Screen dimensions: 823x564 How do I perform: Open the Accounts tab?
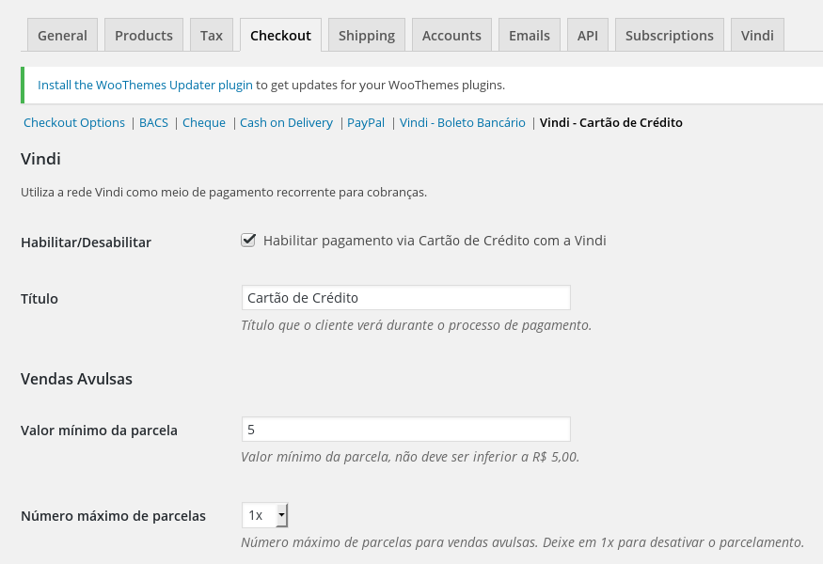coord(451,35)
